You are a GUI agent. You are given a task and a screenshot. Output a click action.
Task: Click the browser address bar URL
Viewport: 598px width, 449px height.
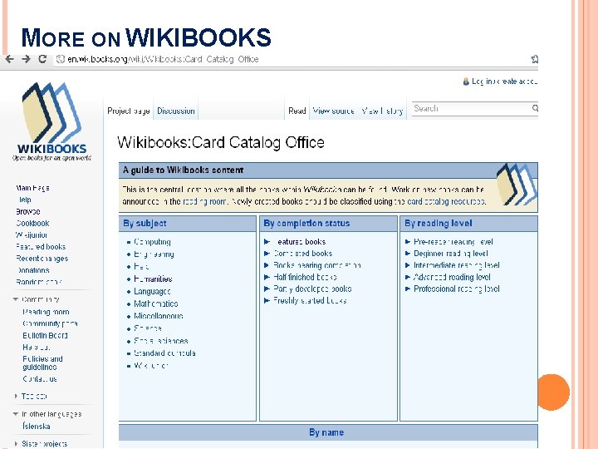(x=163, y=59)
